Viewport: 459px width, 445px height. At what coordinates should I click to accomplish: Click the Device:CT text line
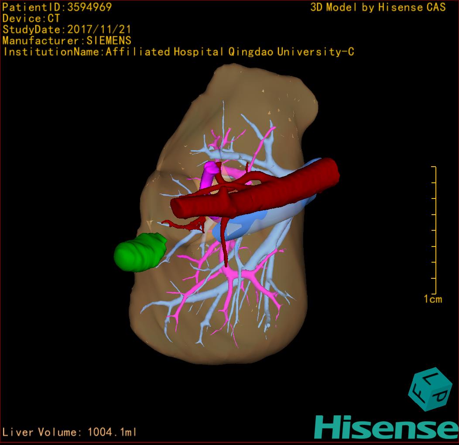pos(31,18)
